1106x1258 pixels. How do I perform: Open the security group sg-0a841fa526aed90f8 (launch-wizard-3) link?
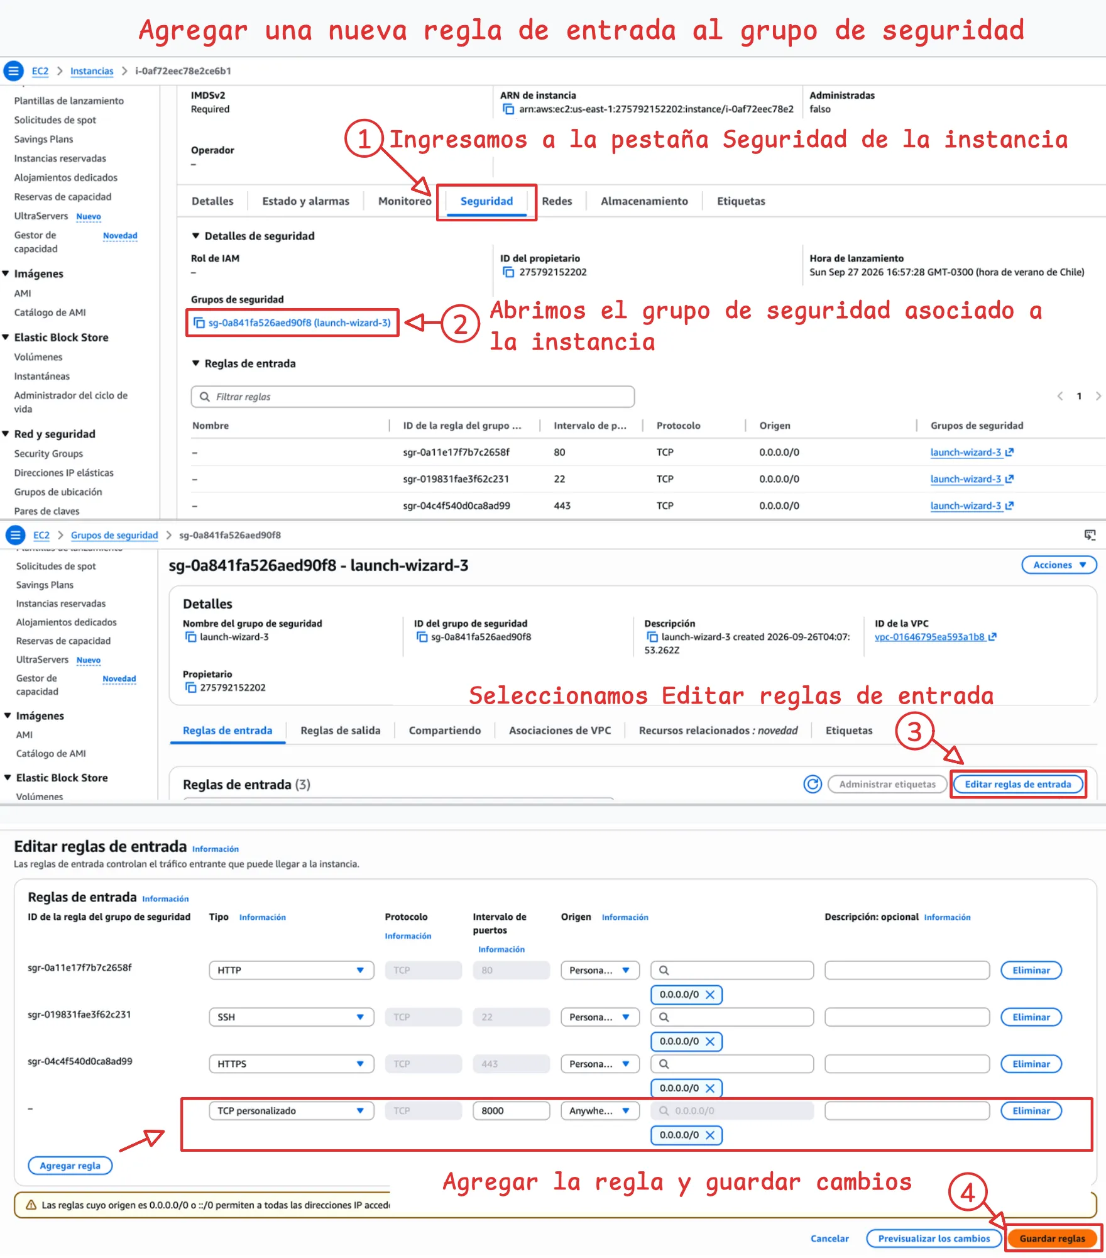[x=299, y=323]
